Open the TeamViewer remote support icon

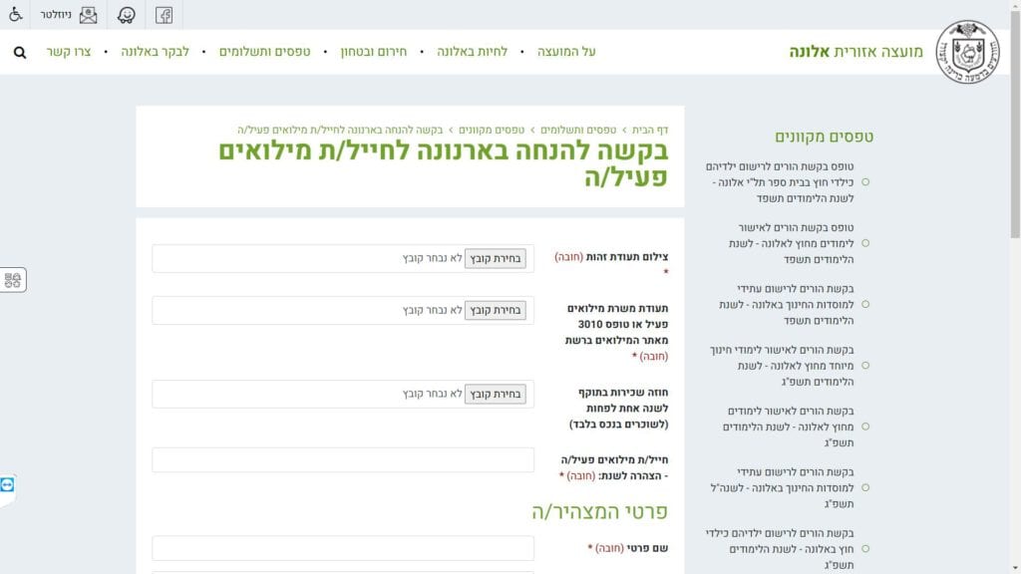(x=8, y=484)
